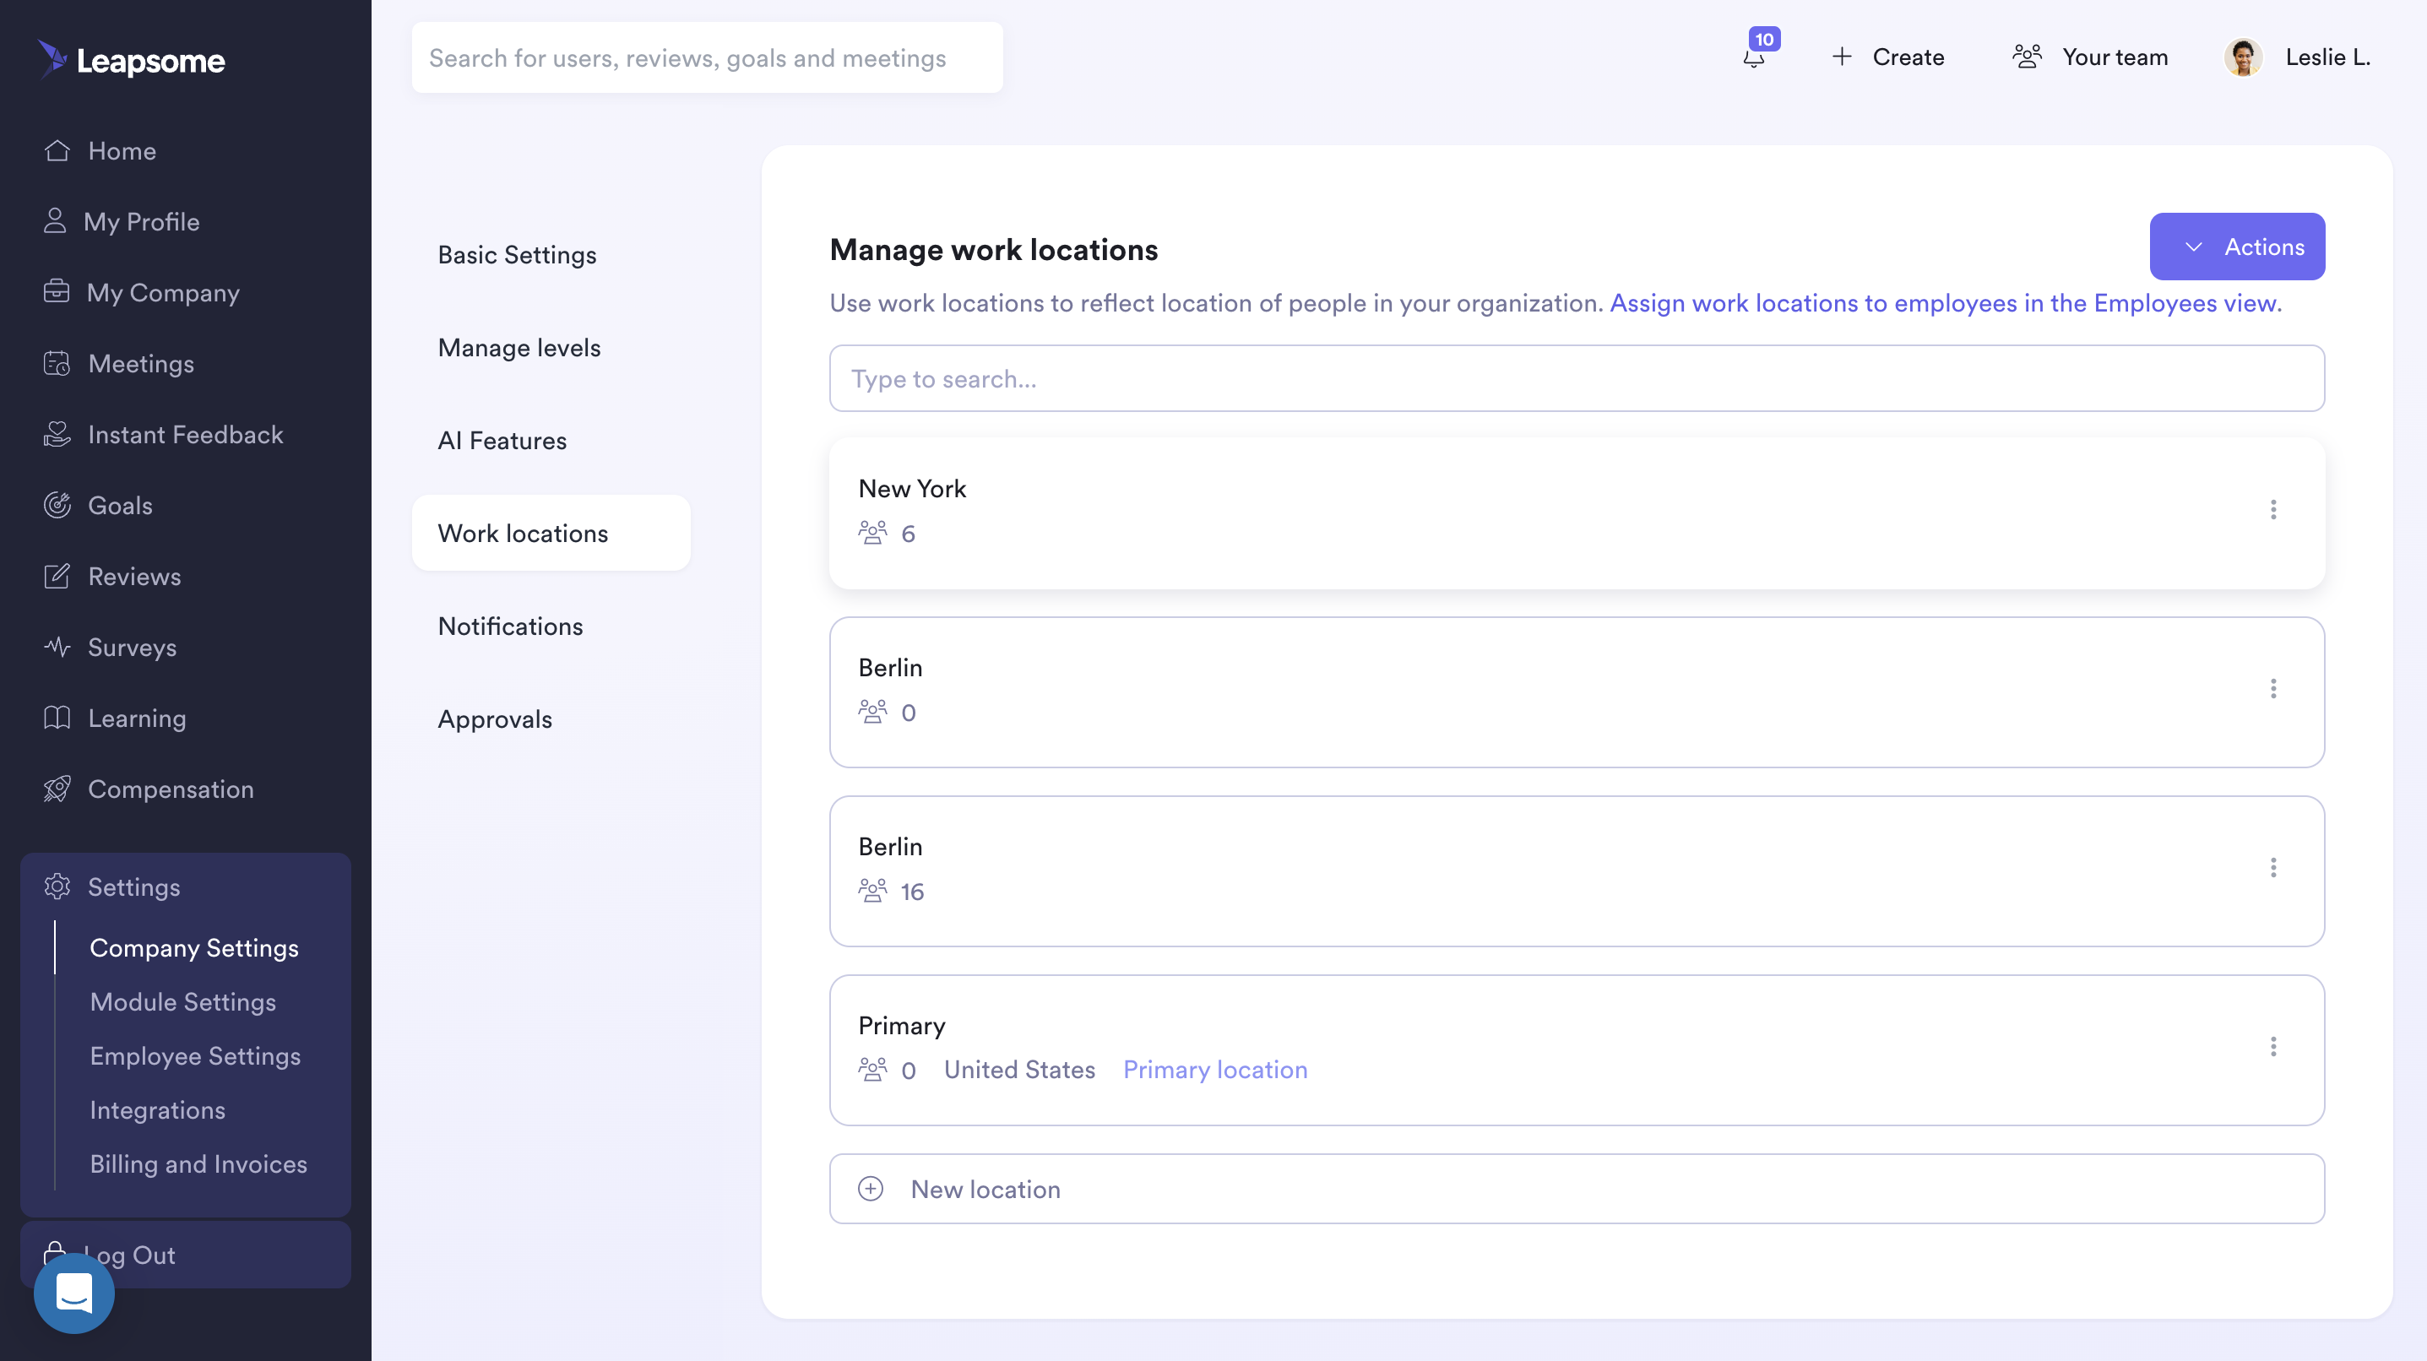Click Your team label
This screenshot has height=1361, width=2427.
tap(2115, 57)
